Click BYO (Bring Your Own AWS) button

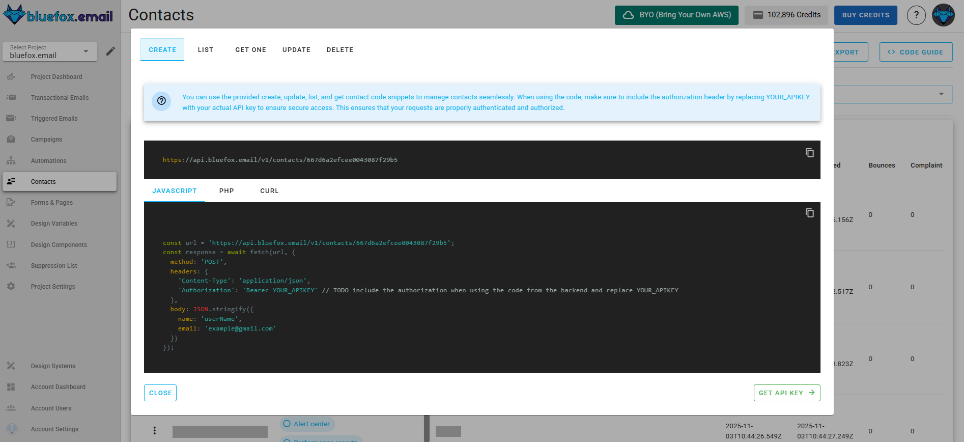(x=676, y=15)
